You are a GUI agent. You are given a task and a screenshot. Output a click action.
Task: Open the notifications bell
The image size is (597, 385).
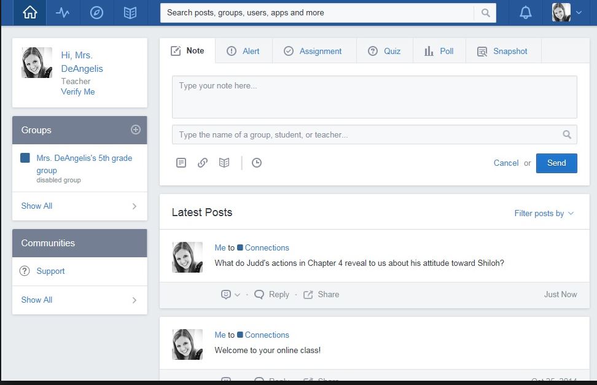[525, 12]
